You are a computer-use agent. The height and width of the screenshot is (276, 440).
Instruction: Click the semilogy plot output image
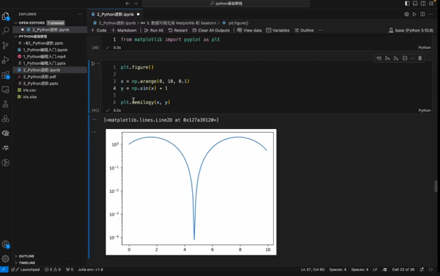(191, 192)
